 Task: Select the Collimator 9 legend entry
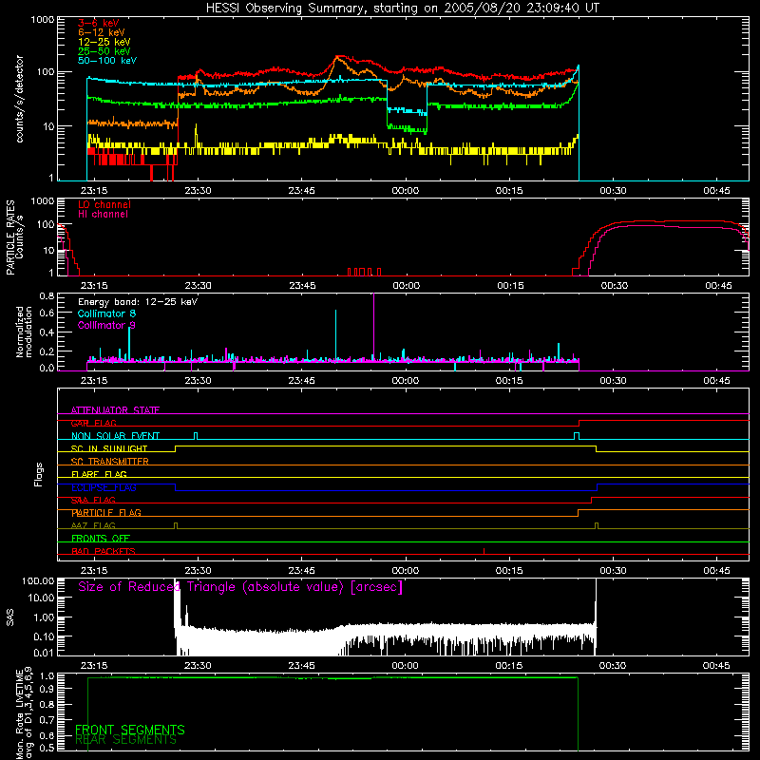(x=106, y=325)
